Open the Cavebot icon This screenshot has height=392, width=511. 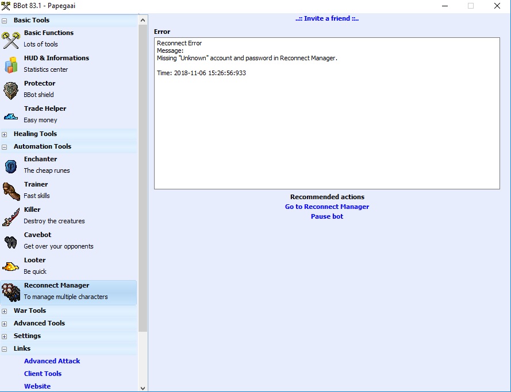(x=11, y=241)
